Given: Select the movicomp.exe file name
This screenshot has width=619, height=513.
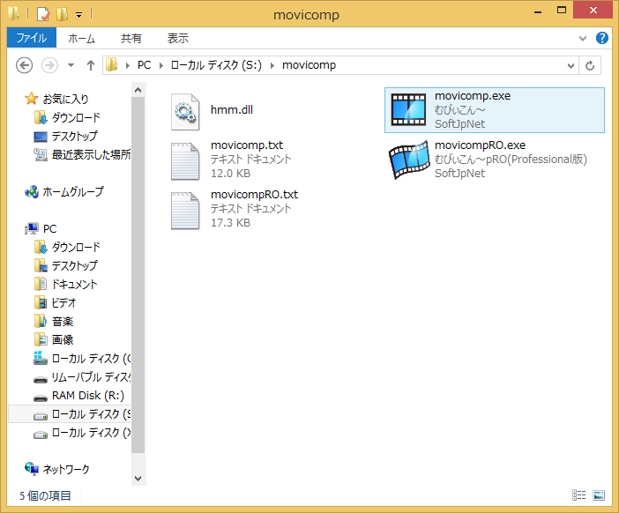Looking at the screenshot, I should (473, 95).
